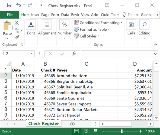Screen dimensions: 160x135
Task: Open the Clipboard dialog launcher
Action: [x=22, y=44]
